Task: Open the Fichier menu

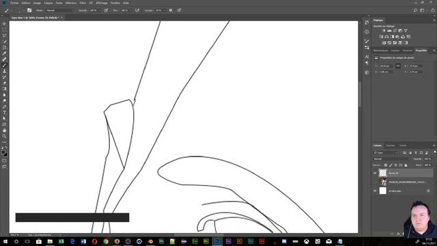Action: click(14, 3)
